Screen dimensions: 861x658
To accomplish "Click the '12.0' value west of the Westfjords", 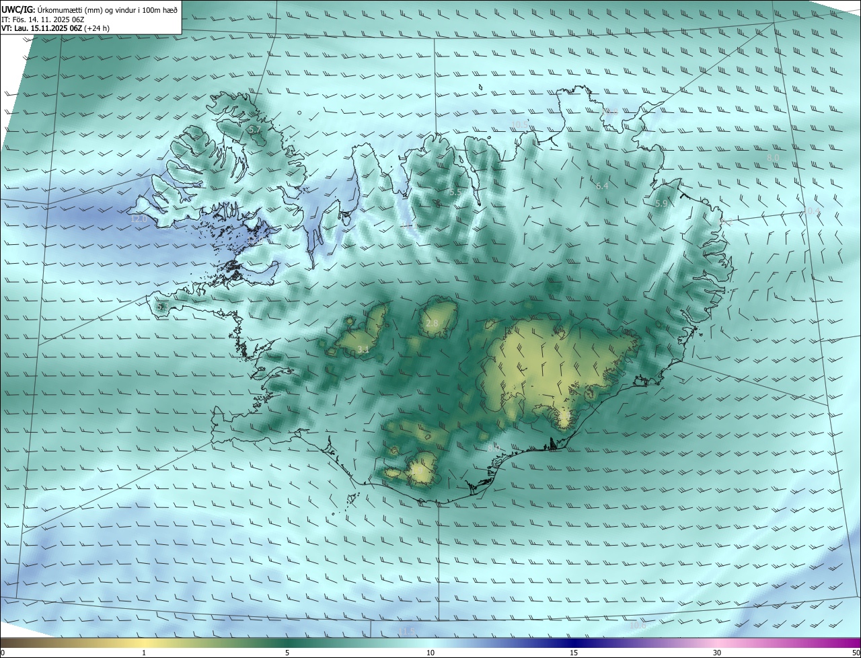I will tap(139, 219).
